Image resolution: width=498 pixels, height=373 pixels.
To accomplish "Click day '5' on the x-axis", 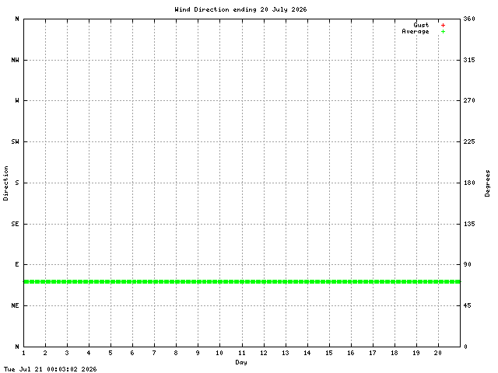I will point(110,353).
